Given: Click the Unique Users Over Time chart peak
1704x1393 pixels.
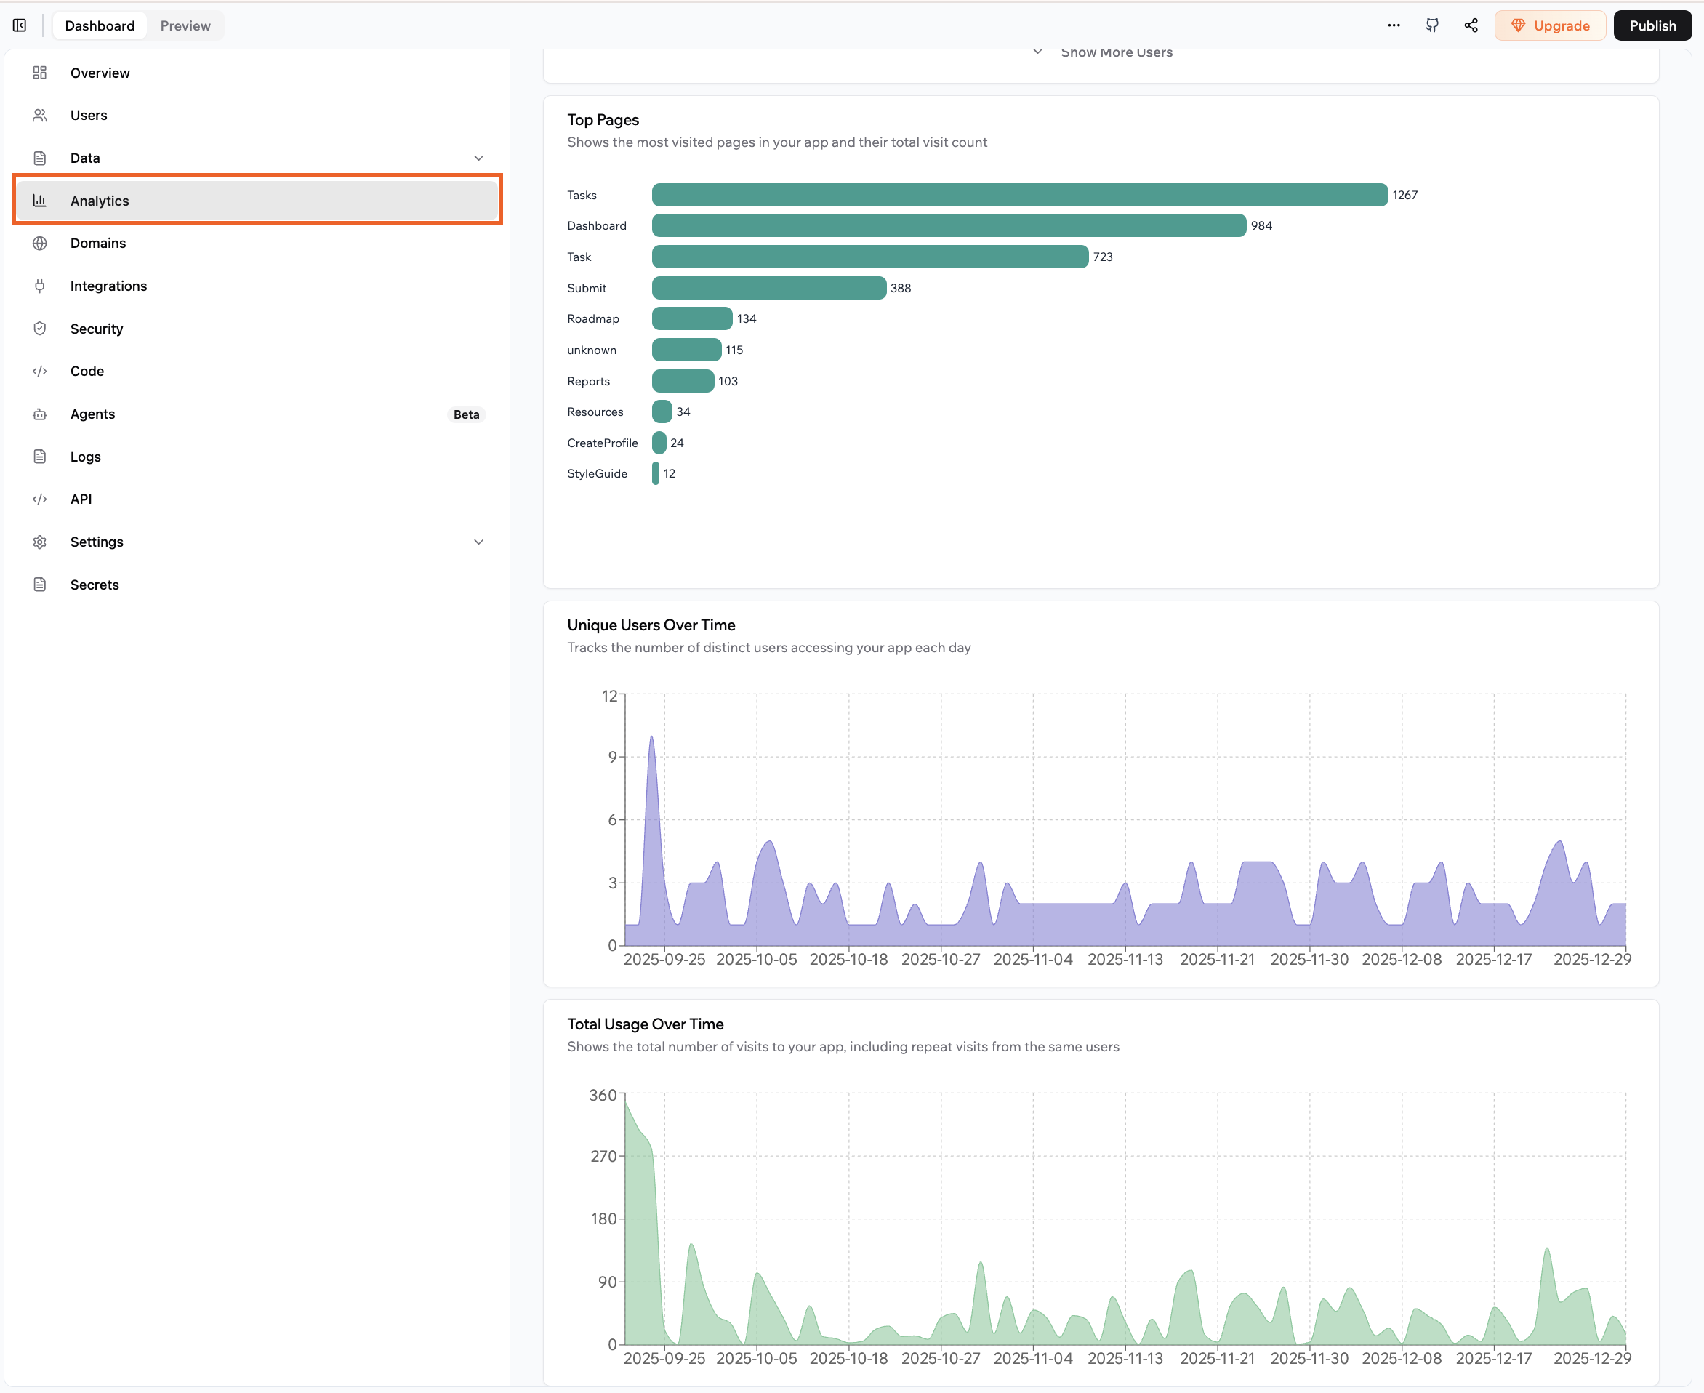Looking at the screenshot, I should click(x=651, y=738).
